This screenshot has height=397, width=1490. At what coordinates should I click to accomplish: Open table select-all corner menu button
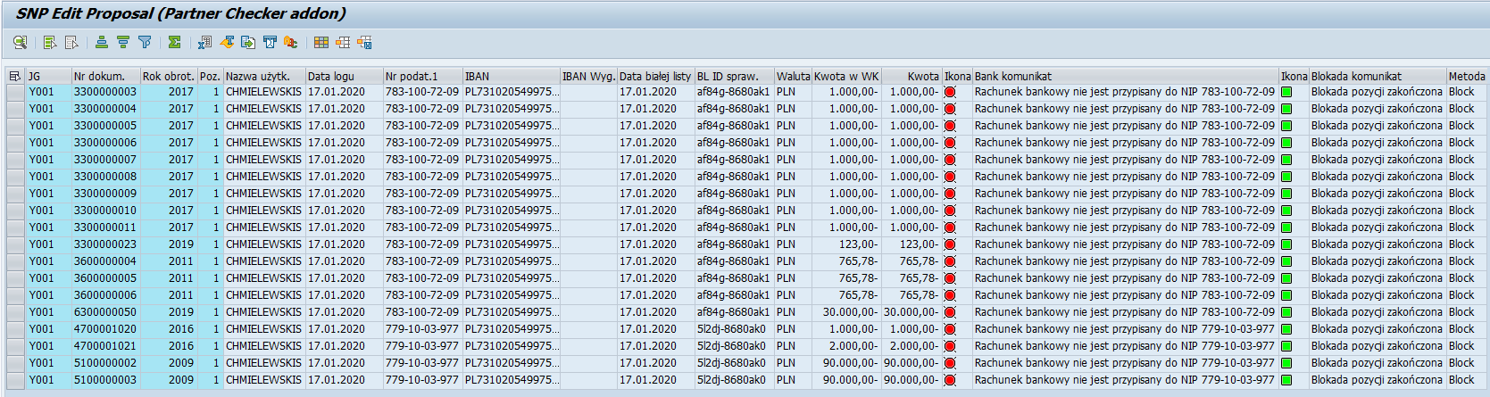(x=14, y=76)
